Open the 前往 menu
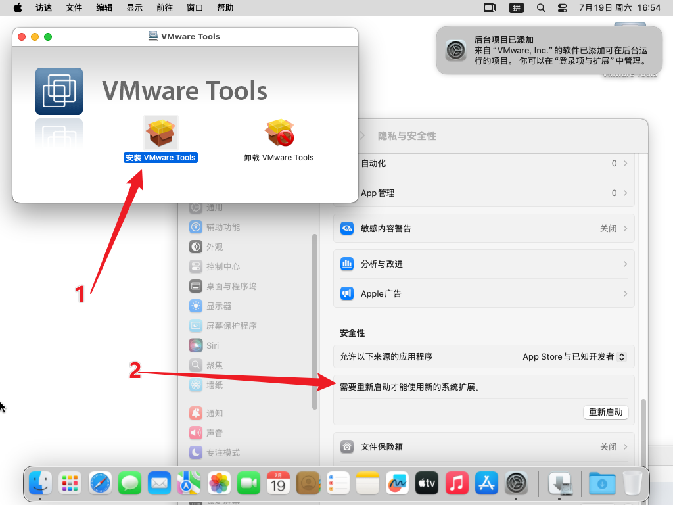673x505 pixels. [165, 8]
